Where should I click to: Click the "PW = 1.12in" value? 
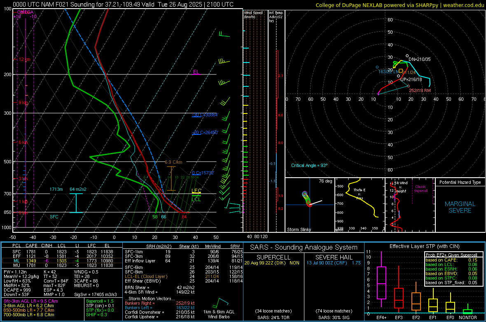[15, 272]
